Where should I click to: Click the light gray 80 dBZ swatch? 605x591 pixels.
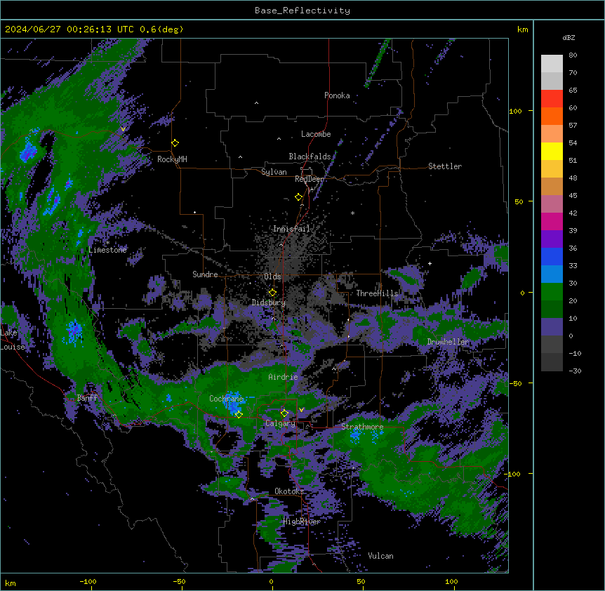point(552,64)
